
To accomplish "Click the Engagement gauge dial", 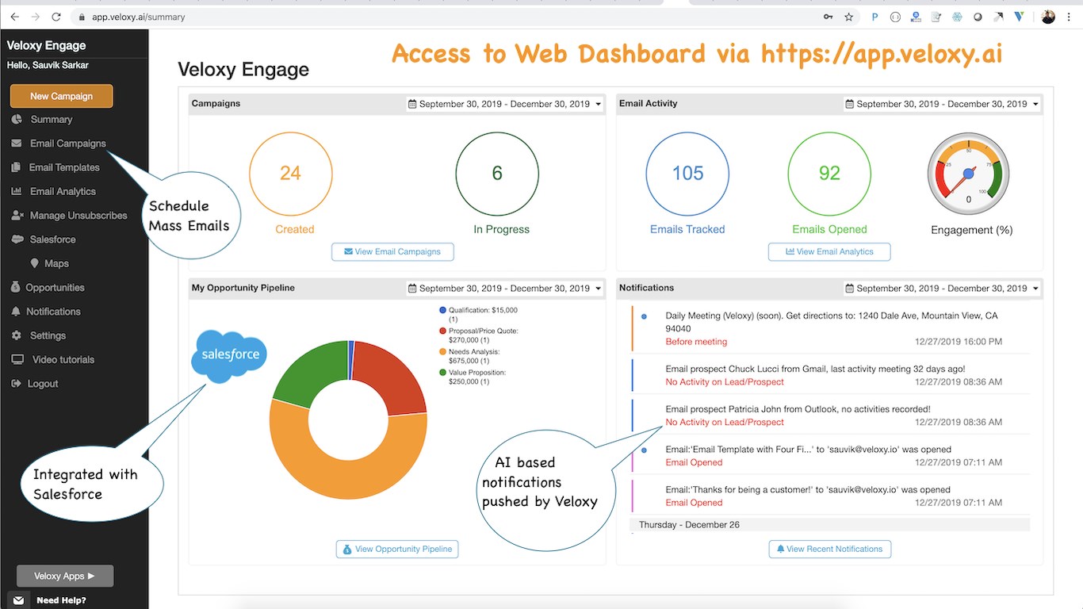I will point(968,173).
